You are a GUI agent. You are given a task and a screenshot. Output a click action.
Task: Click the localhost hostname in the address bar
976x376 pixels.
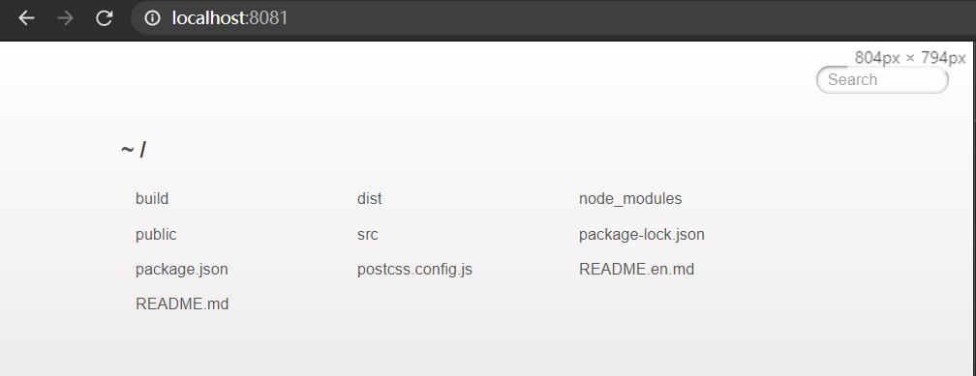click(210, 18)
